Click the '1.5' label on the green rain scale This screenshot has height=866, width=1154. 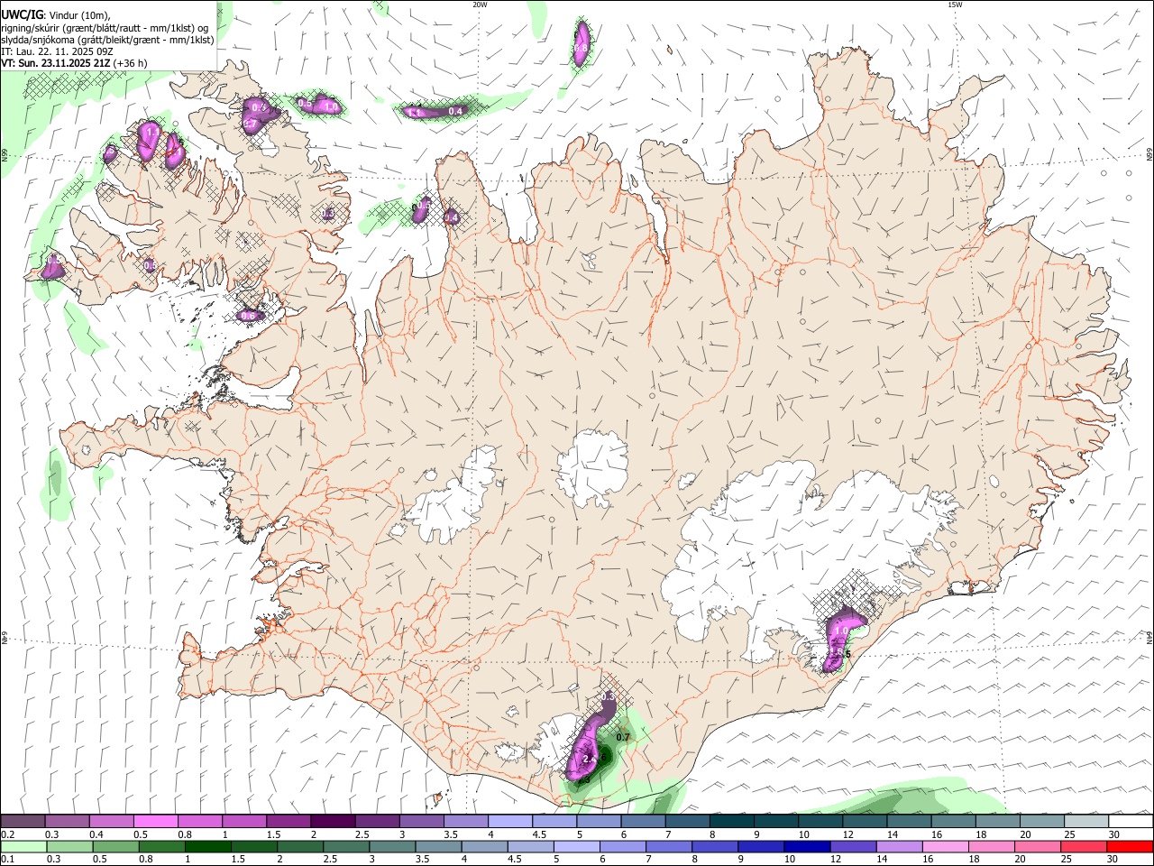[x=239, y=859]
